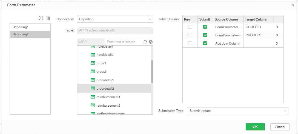Click the table list vertical scrollbar
The height and width of the screenshot is (134, 298).
coord(152,72)
